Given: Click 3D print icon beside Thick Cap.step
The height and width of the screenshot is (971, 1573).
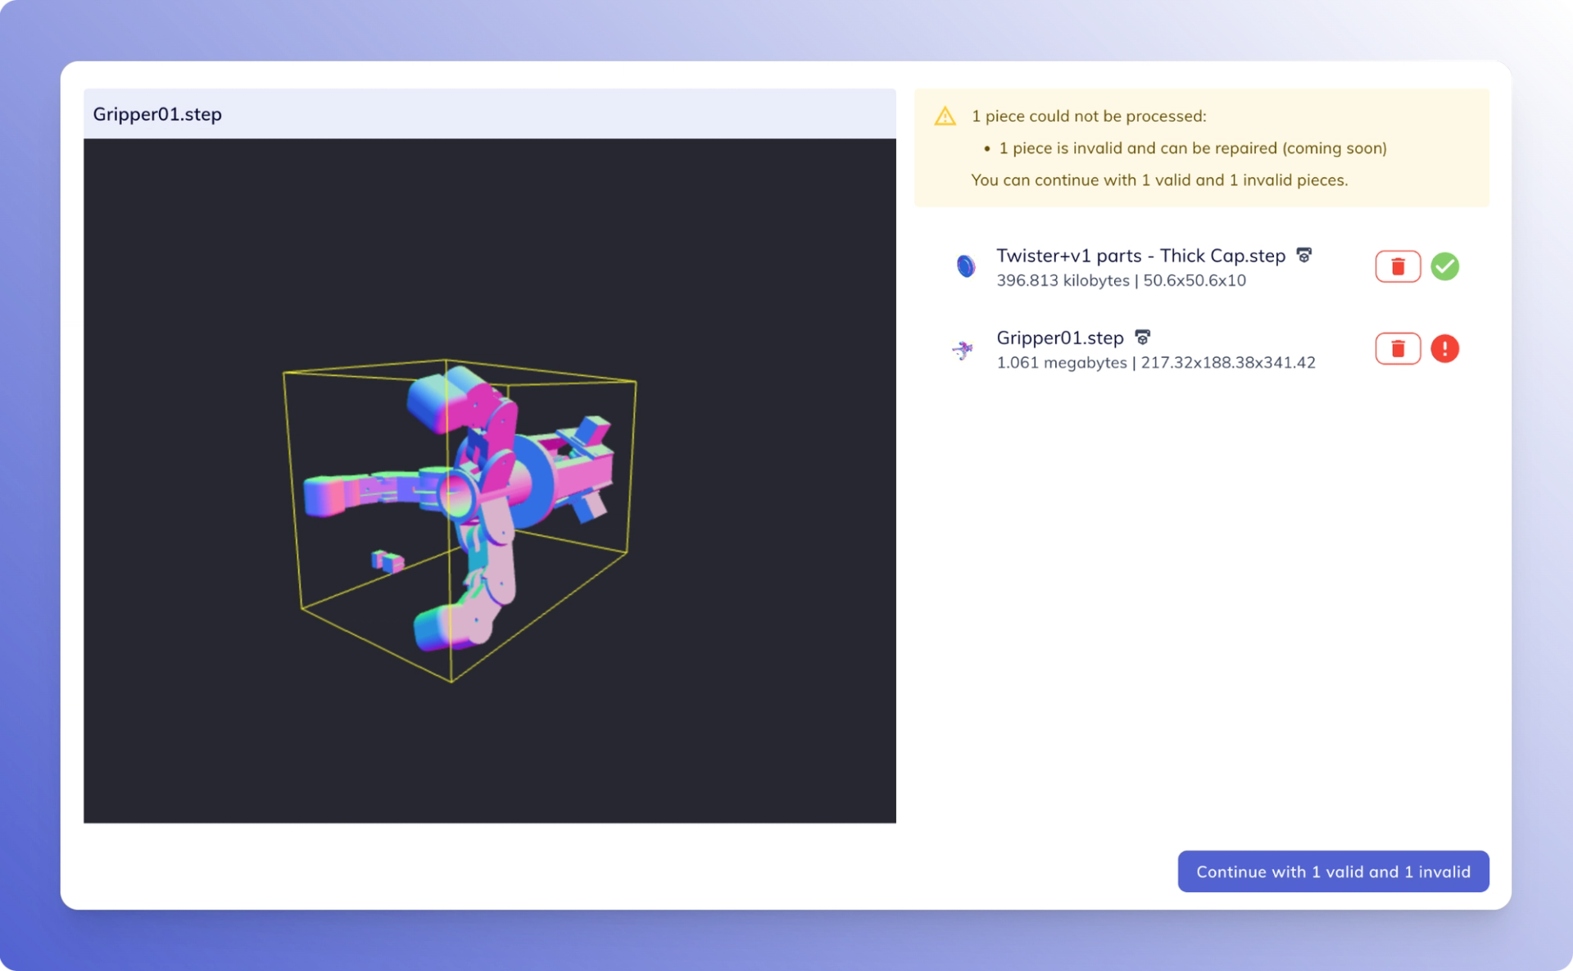Looking at the screenshot, I should coord(1303,256).
